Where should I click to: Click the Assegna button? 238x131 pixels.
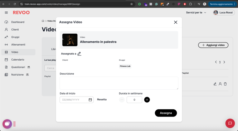click(166, 113)
